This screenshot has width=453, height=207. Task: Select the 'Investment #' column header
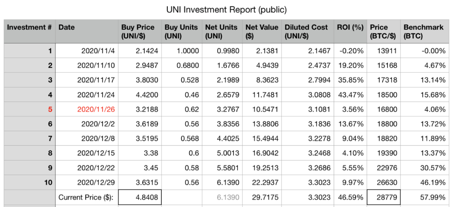point(29,31)
